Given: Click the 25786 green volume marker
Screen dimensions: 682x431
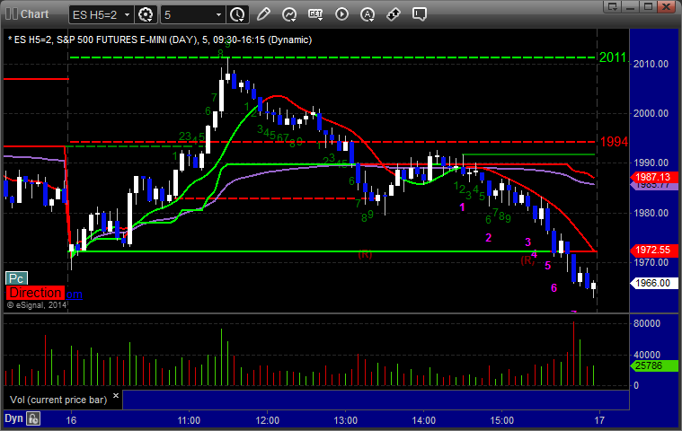Looking at the screenshot, I should coord(654,365).
